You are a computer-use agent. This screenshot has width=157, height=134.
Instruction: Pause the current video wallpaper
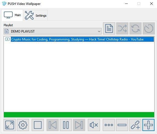(x=66, y=125)
